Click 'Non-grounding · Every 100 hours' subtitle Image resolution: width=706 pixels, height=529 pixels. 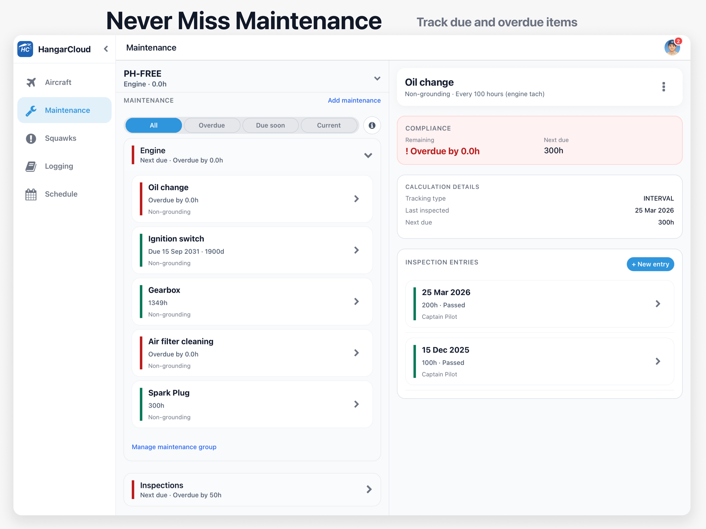(x=475, y=94)
